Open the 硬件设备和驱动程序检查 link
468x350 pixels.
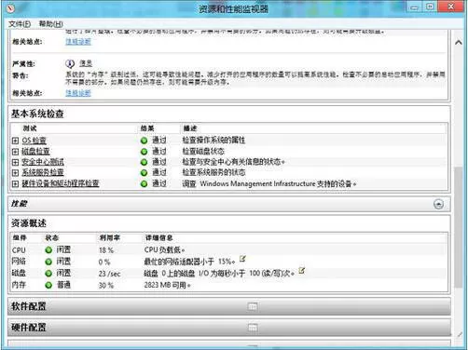point(61,183)
